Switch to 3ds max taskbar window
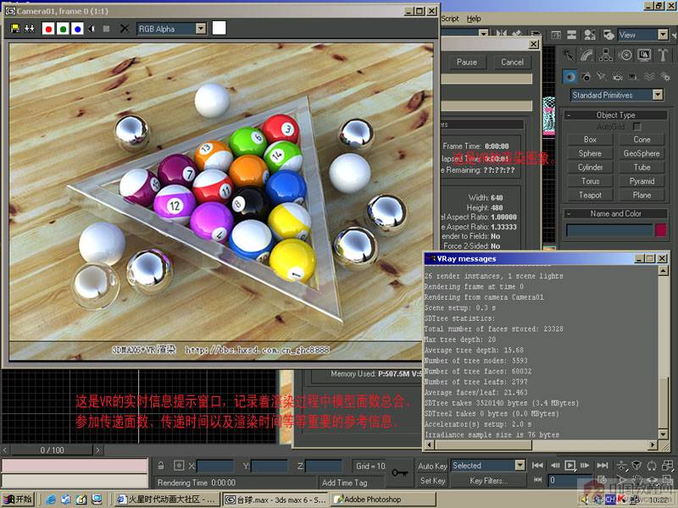This screenshot has width=678, height=508. tap(276, 500)
